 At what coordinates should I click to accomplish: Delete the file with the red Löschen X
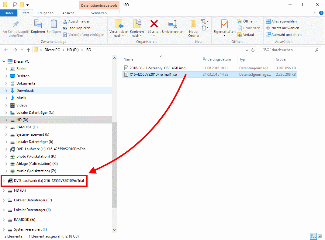point(154,24)
